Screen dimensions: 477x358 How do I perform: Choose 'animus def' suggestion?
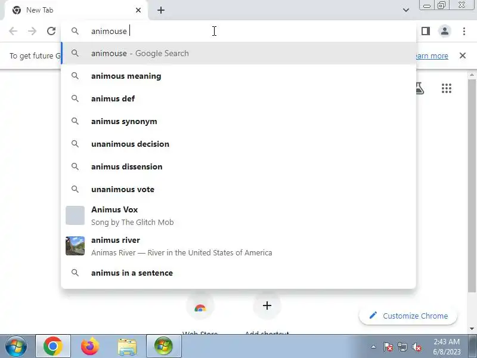click(x=238, y=98)
